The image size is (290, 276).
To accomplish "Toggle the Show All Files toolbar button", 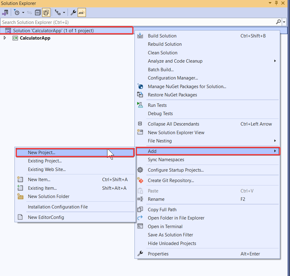I will tap(46, 13).
